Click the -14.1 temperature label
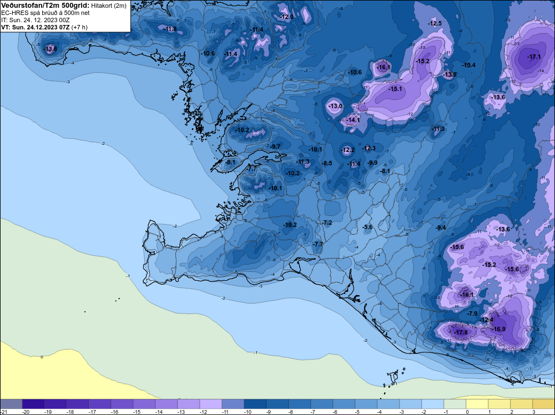 353,120
